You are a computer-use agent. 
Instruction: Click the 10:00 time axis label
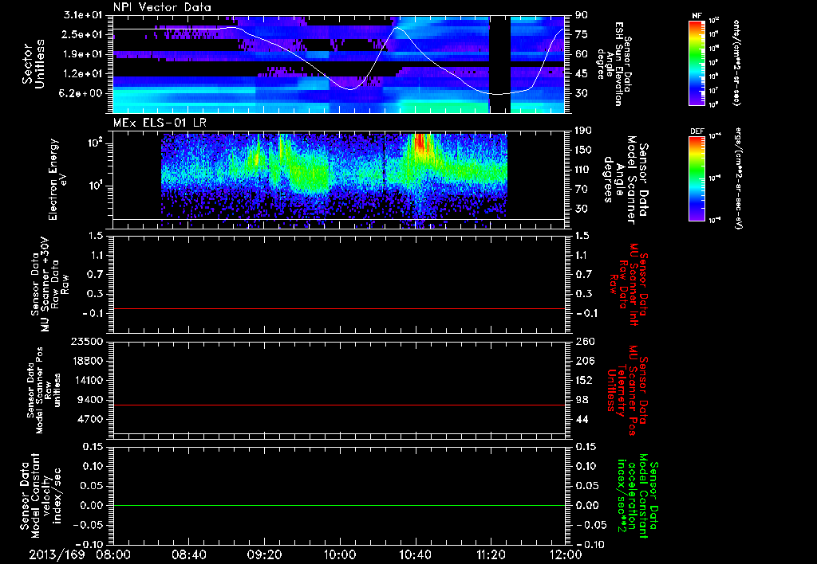coord(340,554)
